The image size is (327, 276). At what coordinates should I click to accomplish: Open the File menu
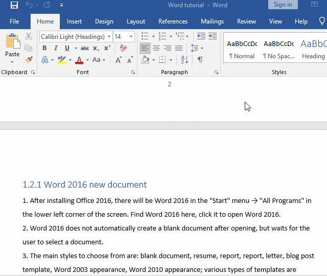14,21
